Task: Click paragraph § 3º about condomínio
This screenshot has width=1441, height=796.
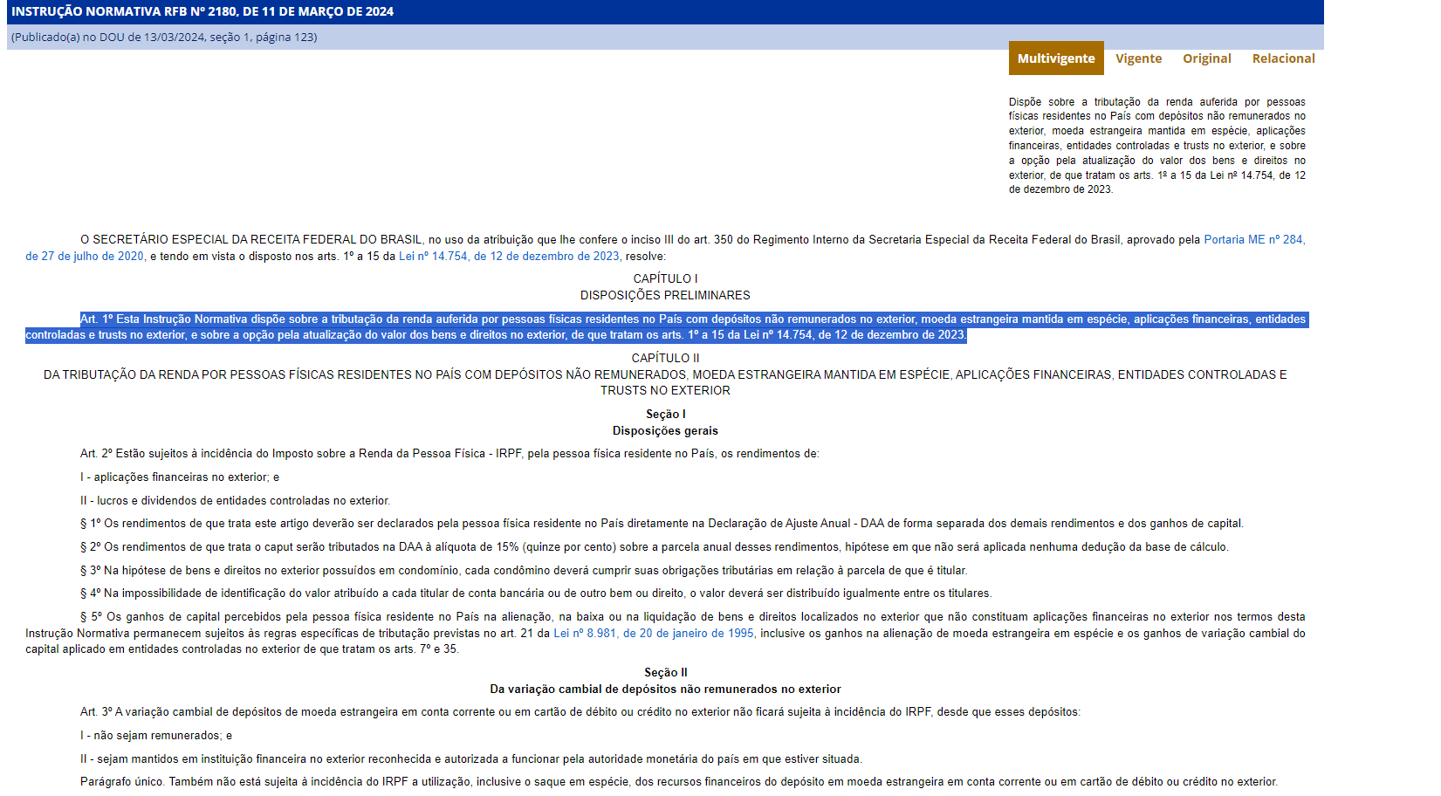Action: point(524,570)
